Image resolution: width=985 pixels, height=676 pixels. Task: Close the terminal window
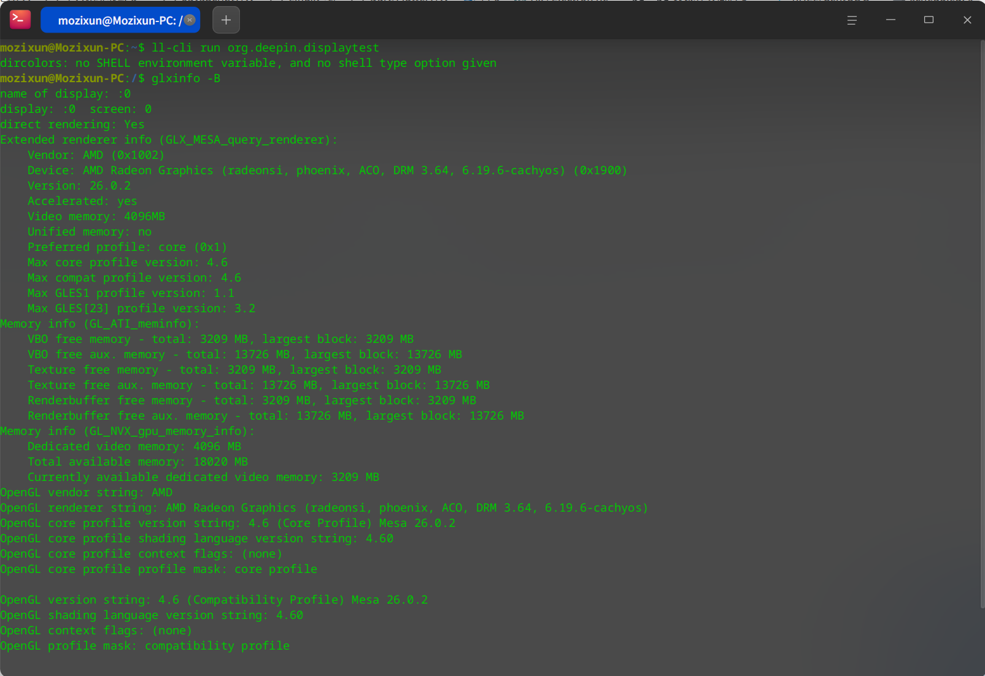tap(967, 20)
